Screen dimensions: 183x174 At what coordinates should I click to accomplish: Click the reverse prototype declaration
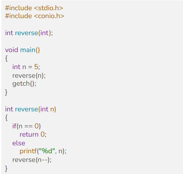29,33
